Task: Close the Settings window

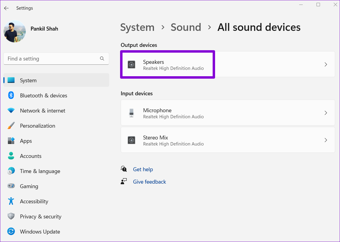Action: point(335,5)
